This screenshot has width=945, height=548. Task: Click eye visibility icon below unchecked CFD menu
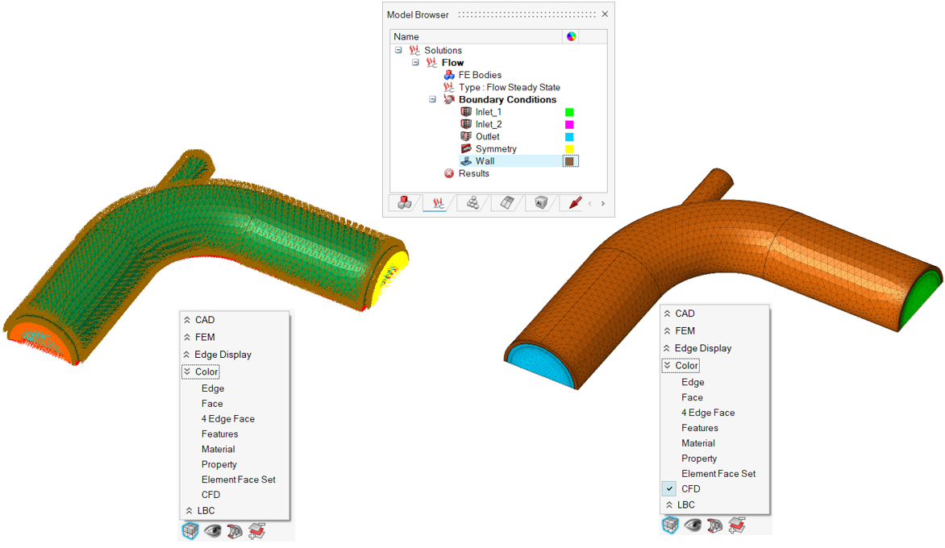[x=213, y=530]
